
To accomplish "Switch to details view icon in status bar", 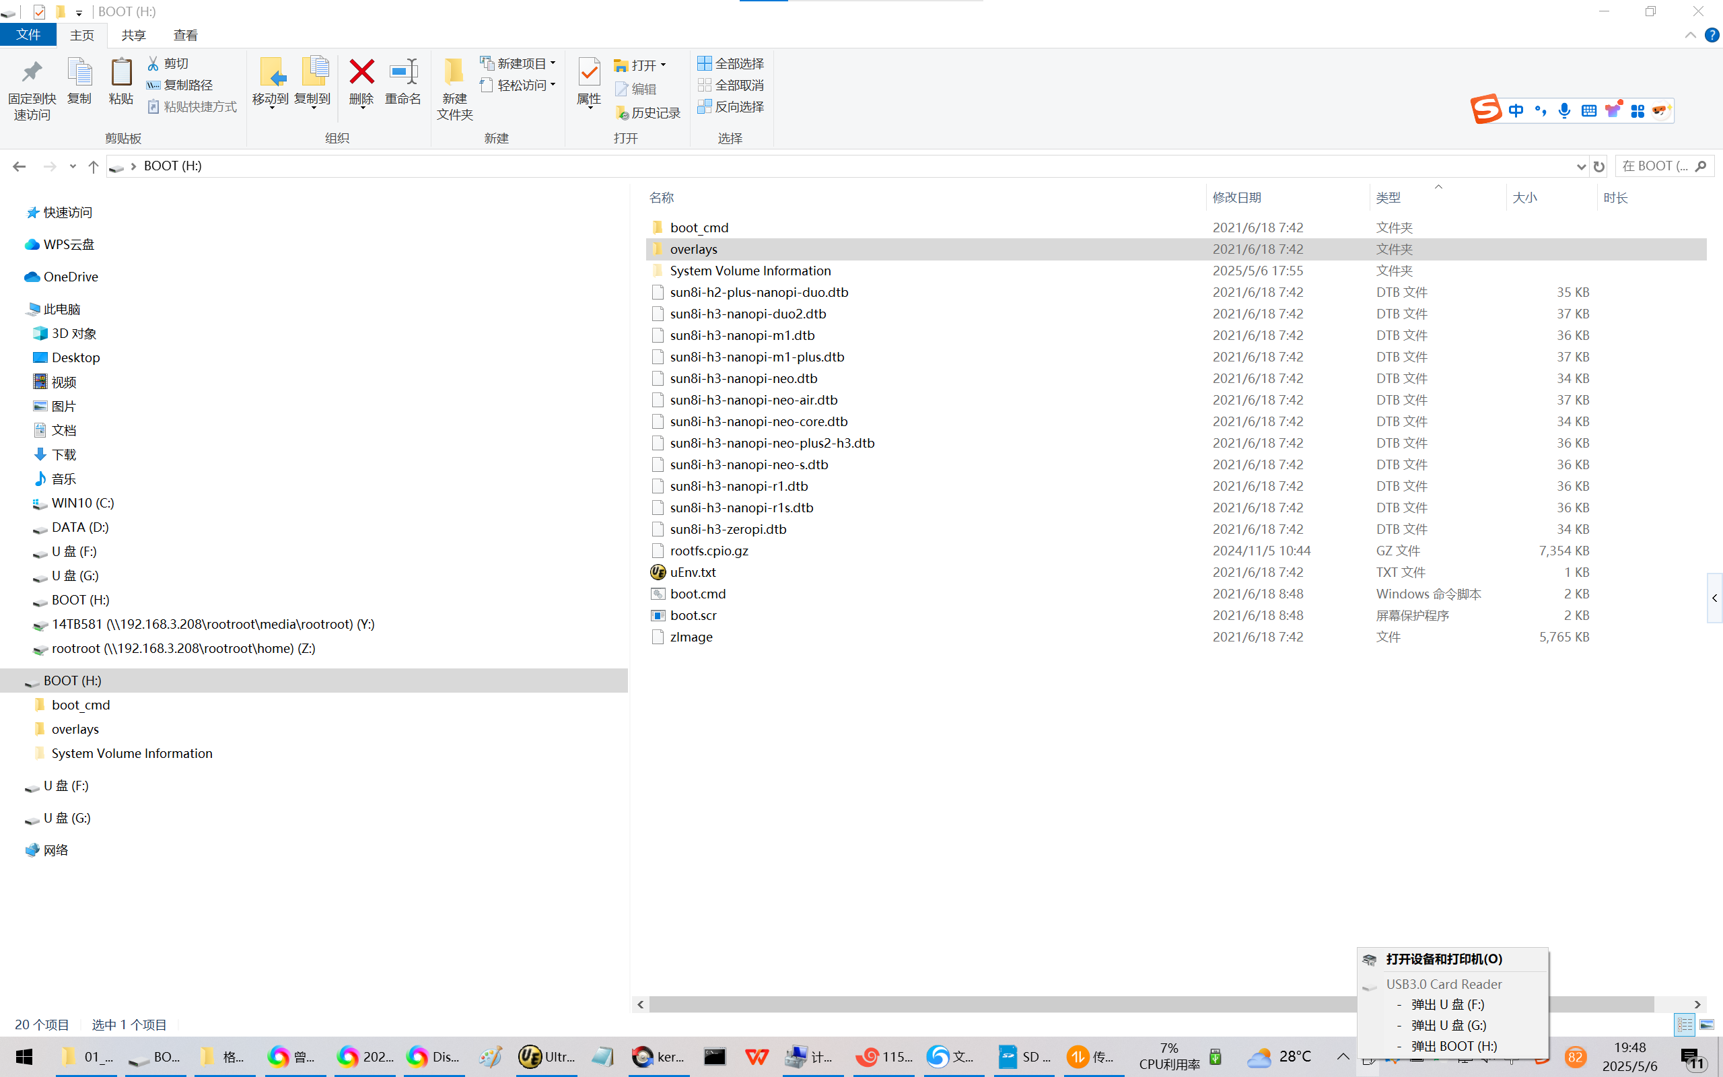I will click(1685, 1024).
